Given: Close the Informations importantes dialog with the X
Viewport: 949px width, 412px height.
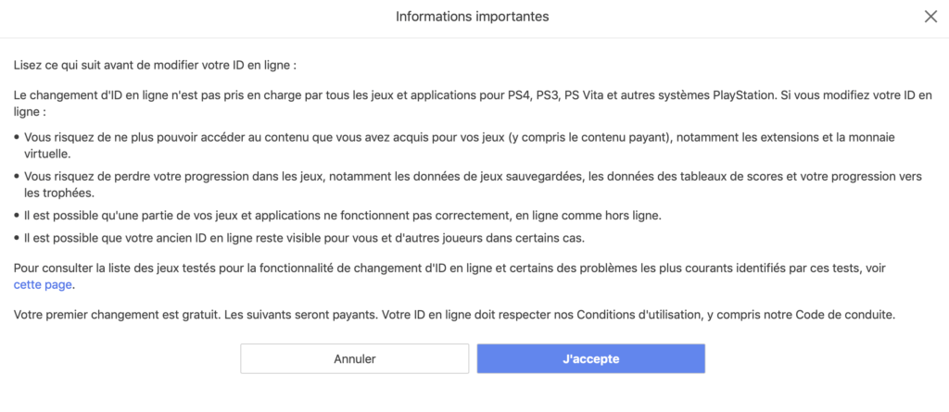Looking at the screenshot, I should [x=930, y=17].
